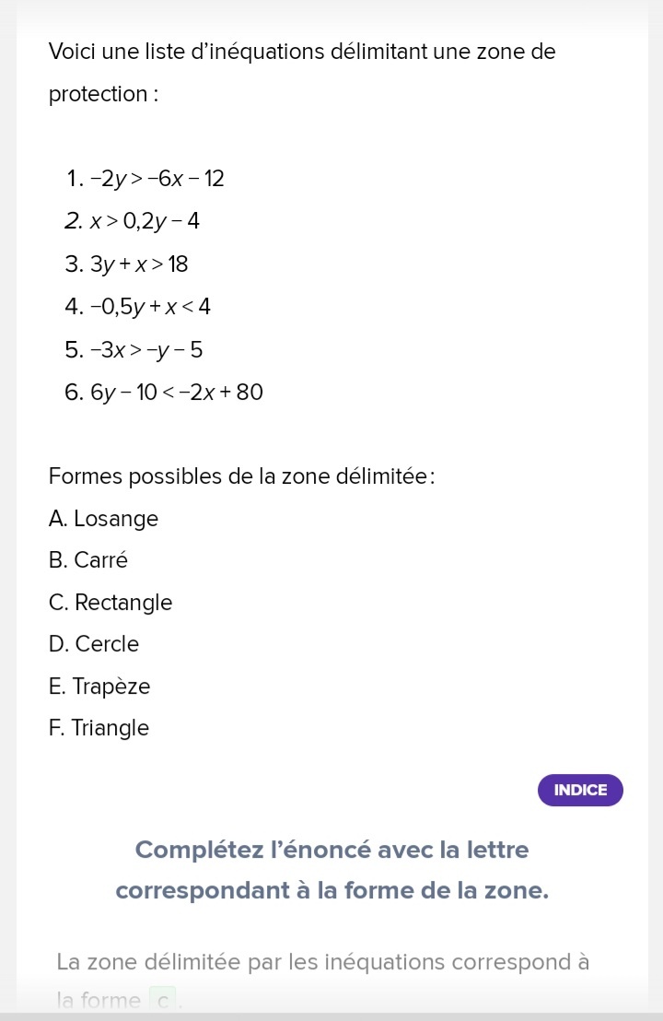663x1021 pixels.
Task: Choose option F. Triangle
Action: click(x=99, y=728)
